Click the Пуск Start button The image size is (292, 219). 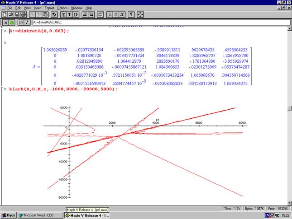[x=8, y=215]
